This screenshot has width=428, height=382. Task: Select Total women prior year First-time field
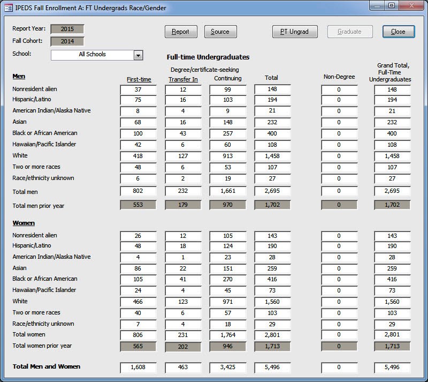click(138, 346)
